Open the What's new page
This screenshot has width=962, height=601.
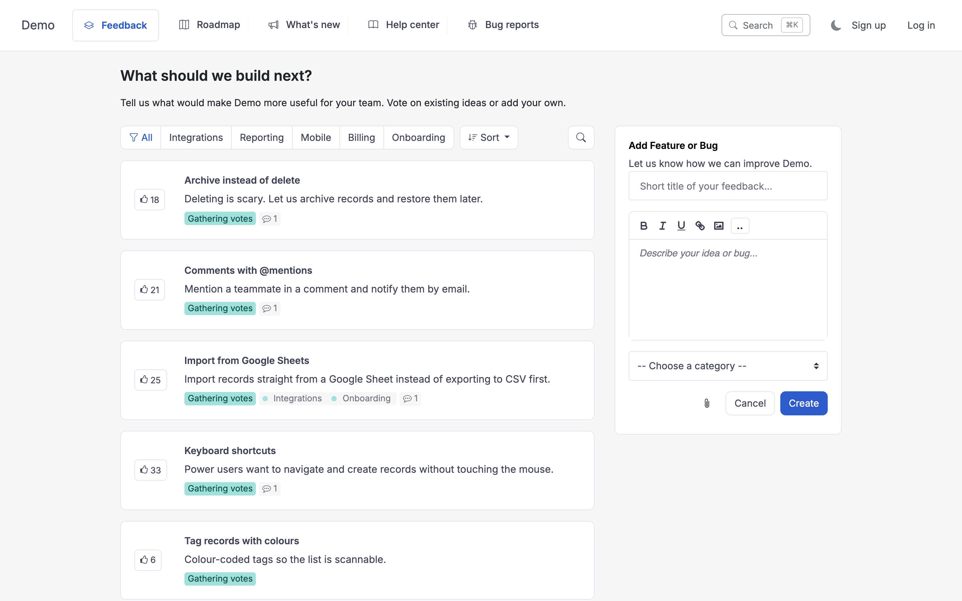[x=304, y=25]
